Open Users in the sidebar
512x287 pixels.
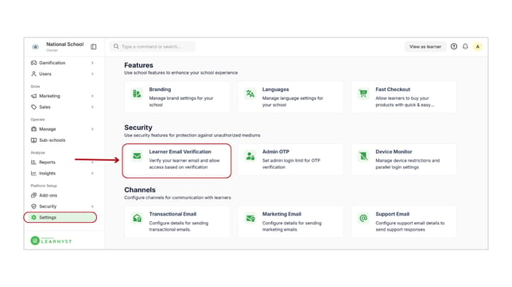45,74
